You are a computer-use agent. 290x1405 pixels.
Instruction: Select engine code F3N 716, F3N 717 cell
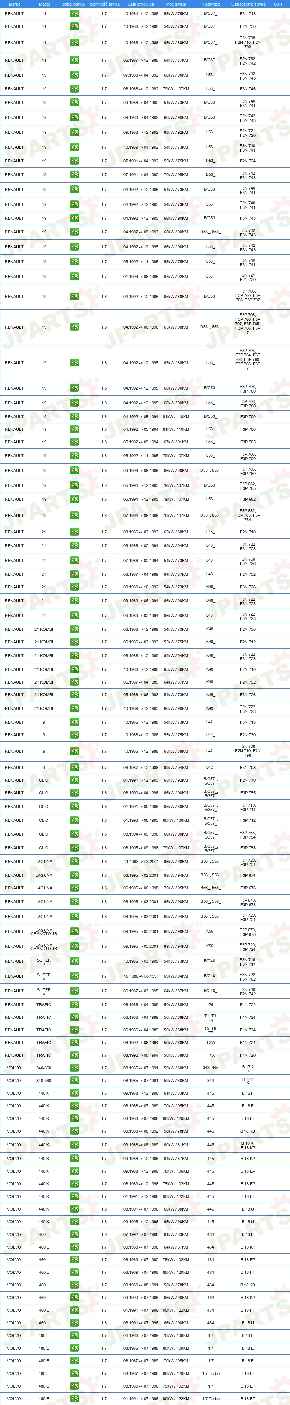click(248, 962)
